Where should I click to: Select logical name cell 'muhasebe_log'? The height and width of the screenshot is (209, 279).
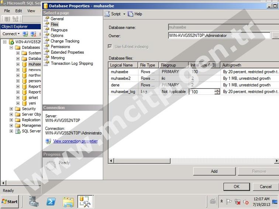[123, 92]
